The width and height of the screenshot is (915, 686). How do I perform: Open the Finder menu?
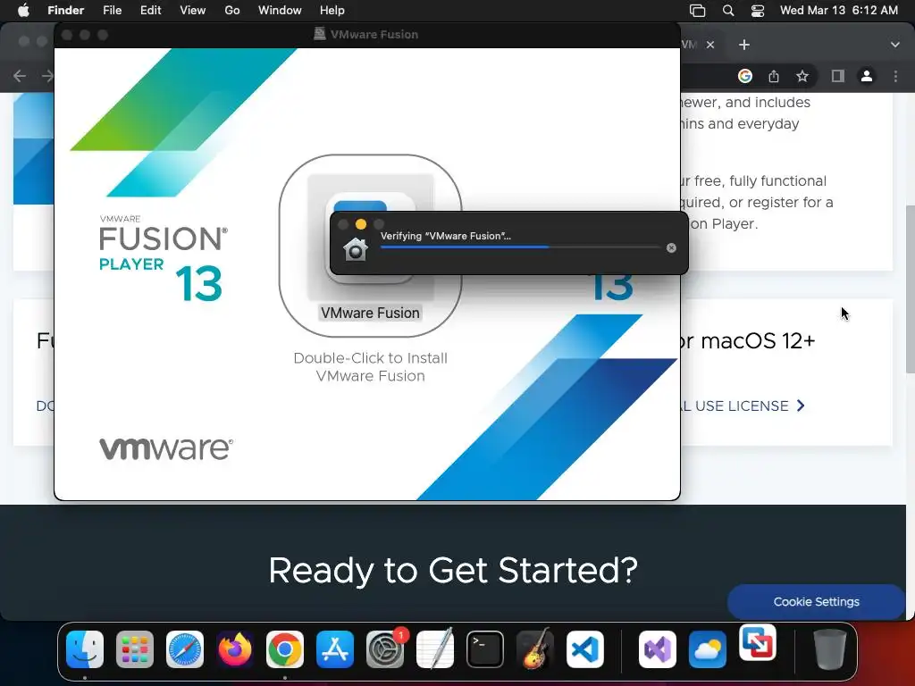pyautogui.click(x=65, y=11)
